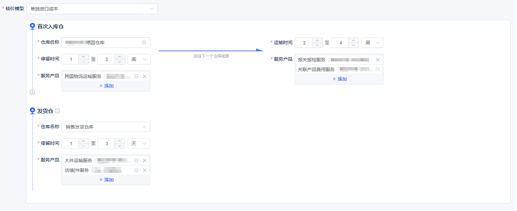Image resolution: width=517 pixels, height=211 pixels.
Task: Click the 首次入库仓 section title
Action: point(51,26)
